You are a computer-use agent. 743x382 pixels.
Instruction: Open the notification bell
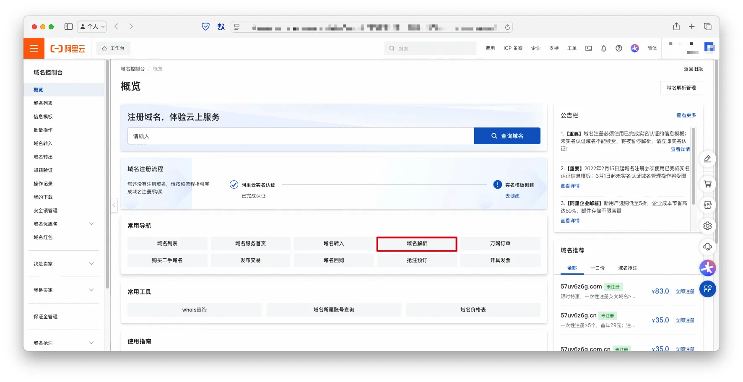pos(604,48)
